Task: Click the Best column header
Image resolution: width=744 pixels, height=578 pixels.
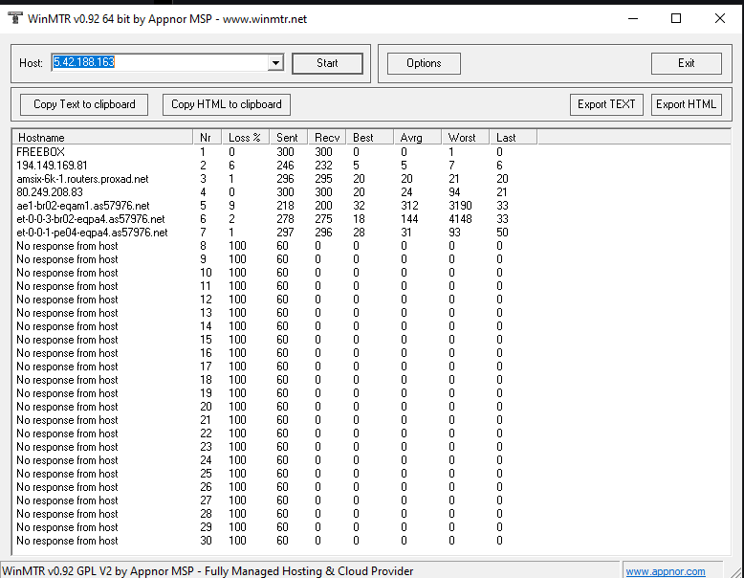Action: pyautogui.click(x=370, y=137)
